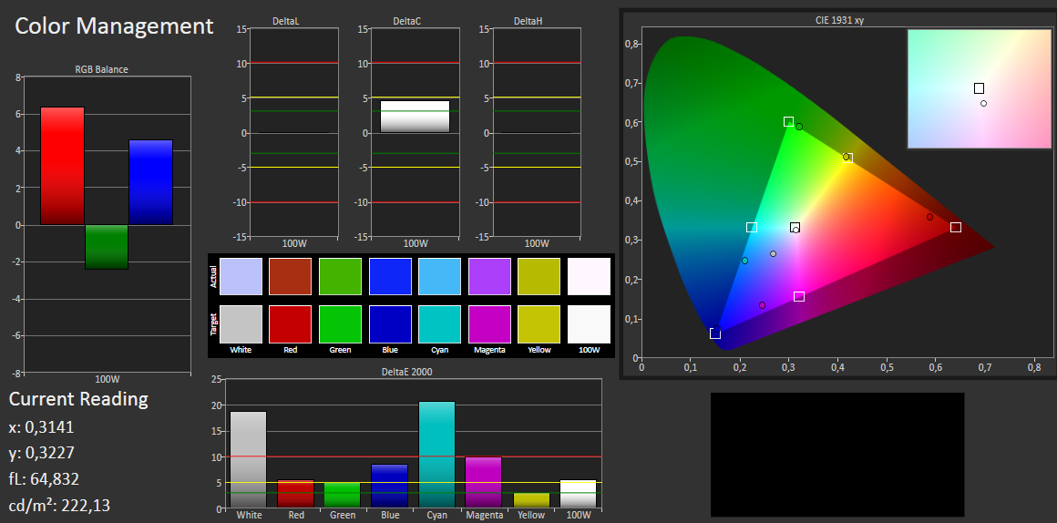Select the Target Magenta swatch
This screenshot has height=523, width=1057.
coord(490,324)
